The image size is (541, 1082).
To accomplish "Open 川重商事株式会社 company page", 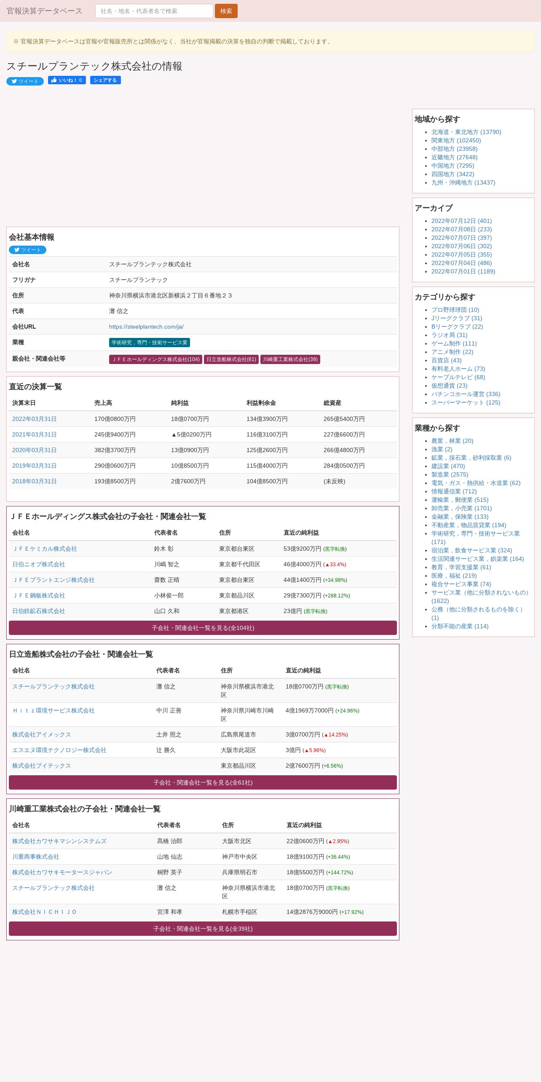I will [x=36, y=857].
